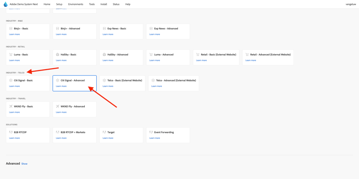Select the Exp News - Basic title
359x179 pixels.
pos(117,29)
